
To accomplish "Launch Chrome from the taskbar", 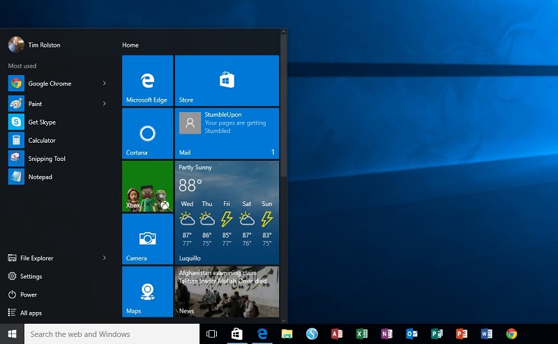I will [x=511, y=334].
